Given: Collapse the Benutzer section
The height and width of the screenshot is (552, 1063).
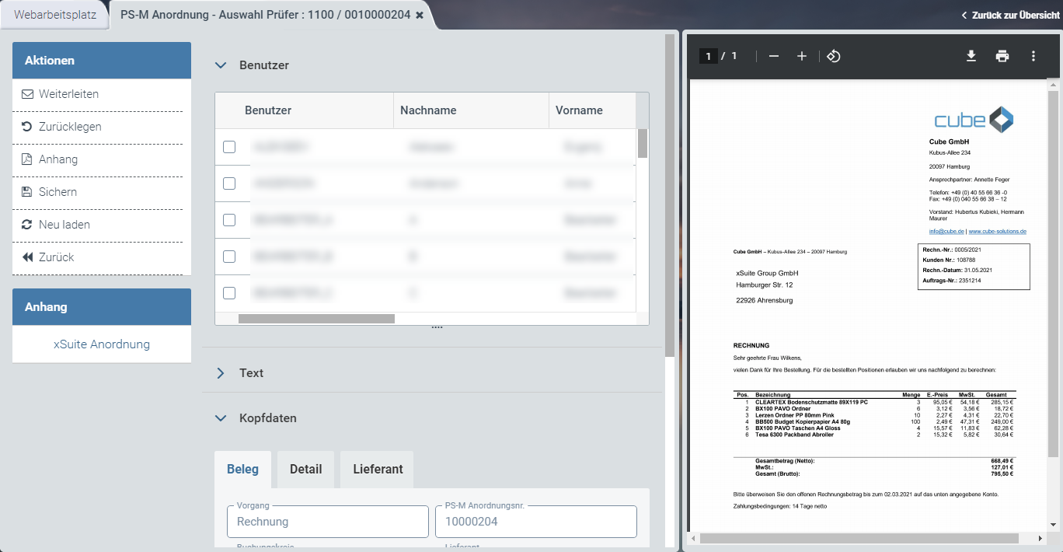Looking at the screenshot, I should point(221,65).
